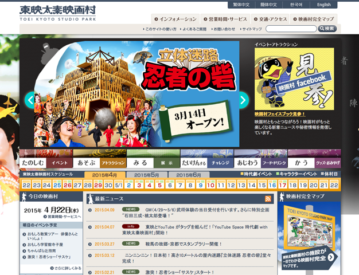Select あそぶ アトラクション category

point(100,159)
